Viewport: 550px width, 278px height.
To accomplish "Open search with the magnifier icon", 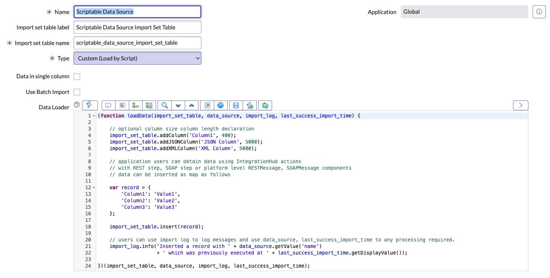I will click(x=165, y=105).
